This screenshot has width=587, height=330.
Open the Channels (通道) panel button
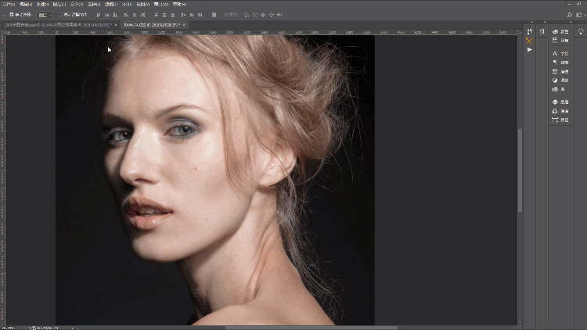pyautogui.click(x=560, y=111)
